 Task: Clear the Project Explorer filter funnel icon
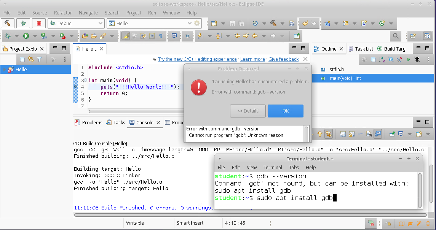click(39, 59)
